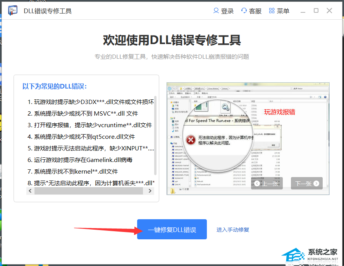Go to previous image with 上一张
This screenshot has height=266, width=344.
[267, 183]
